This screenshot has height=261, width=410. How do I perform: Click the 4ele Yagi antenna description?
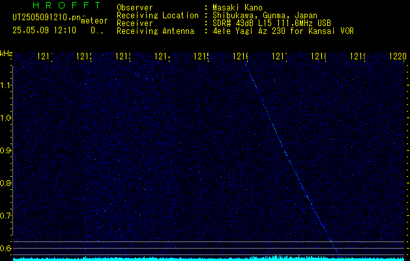pos(283,31)
